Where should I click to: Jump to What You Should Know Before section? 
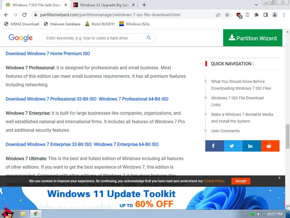point(241,85)
